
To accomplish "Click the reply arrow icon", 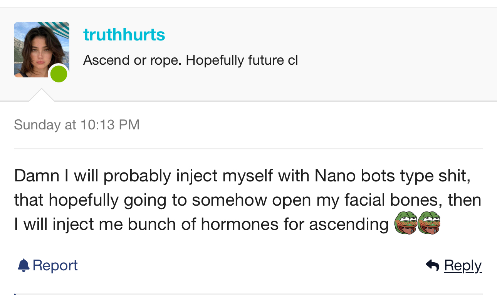I will (432, 265).
